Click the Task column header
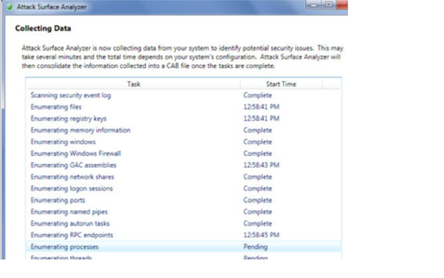This screenshot has width=444, height=278. click(x=134, y=84)
